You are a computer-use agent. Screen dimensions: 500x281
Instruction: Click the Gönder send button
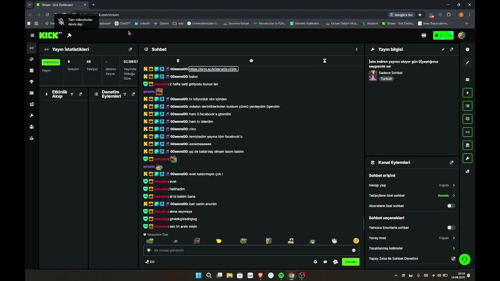350,262
